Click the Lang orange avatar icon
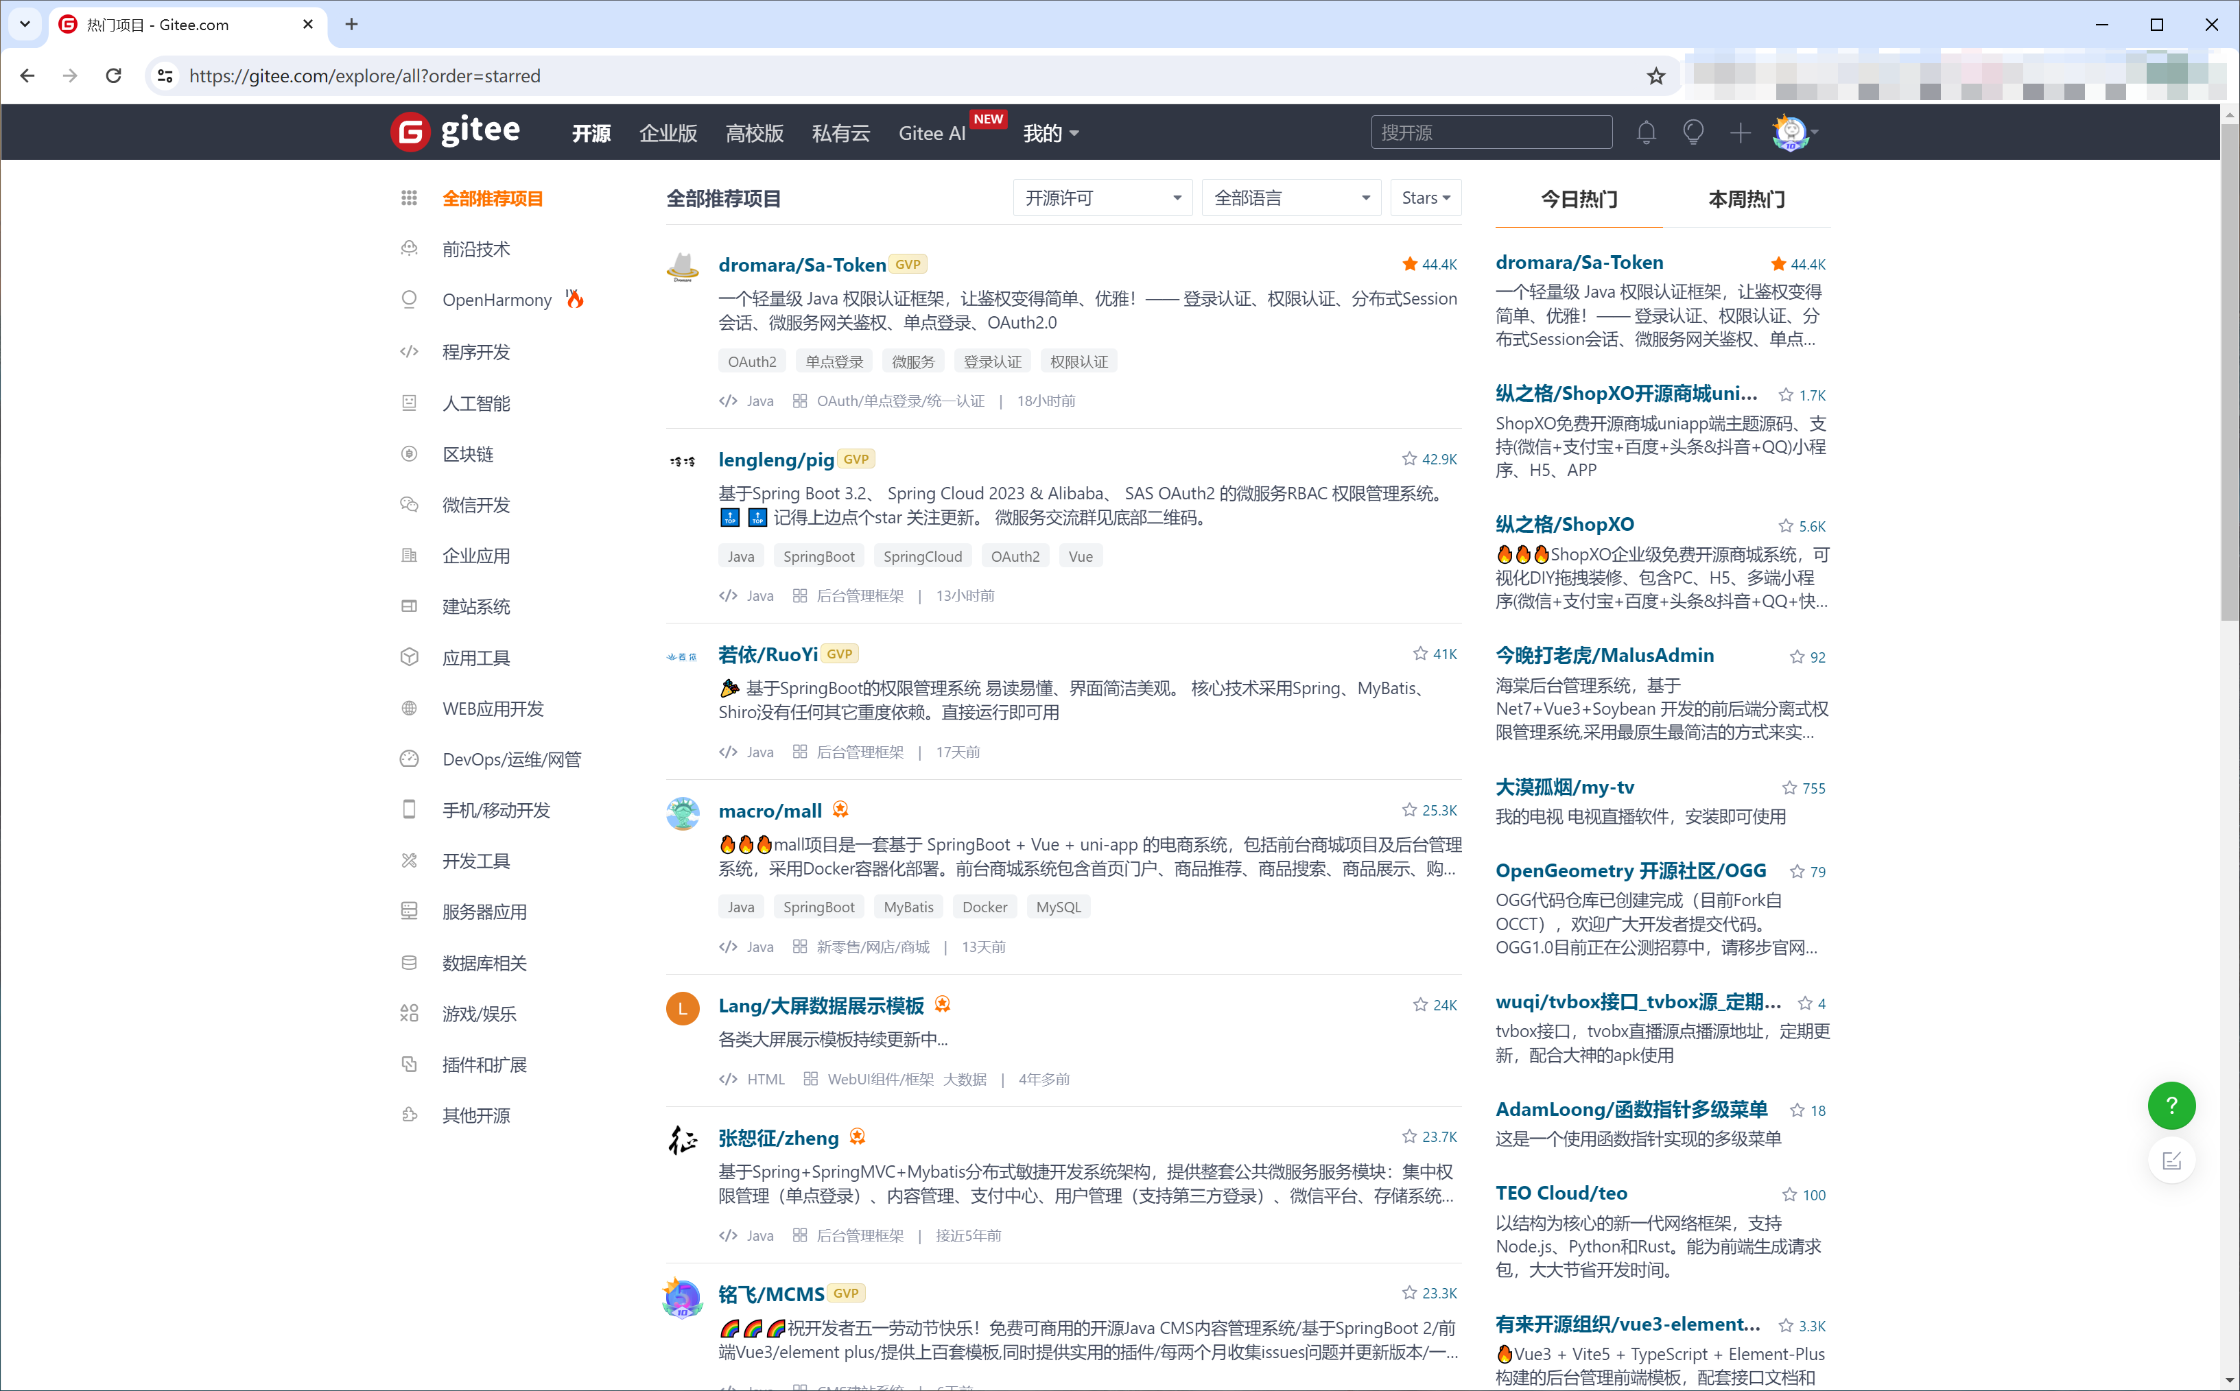Image resolution: width=2240 pixels, height=1391 pixels. click(683, 1008)
